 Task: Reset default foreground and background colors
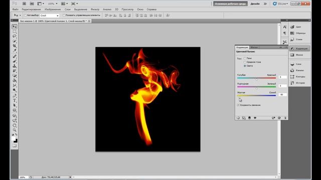pyautogui.click(x=13, y=134)
